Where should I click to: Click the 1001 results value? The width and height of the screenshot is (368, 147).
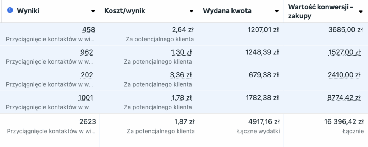(x=86, y=97)
